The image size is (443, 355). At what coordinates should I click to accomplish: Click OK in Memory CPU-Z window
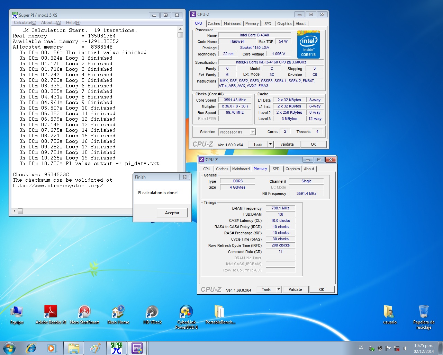tap(322, 289)
